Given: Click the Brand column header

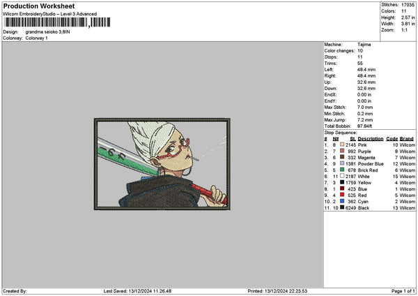Looking at the screenshot, I should (x=407, y=139).
